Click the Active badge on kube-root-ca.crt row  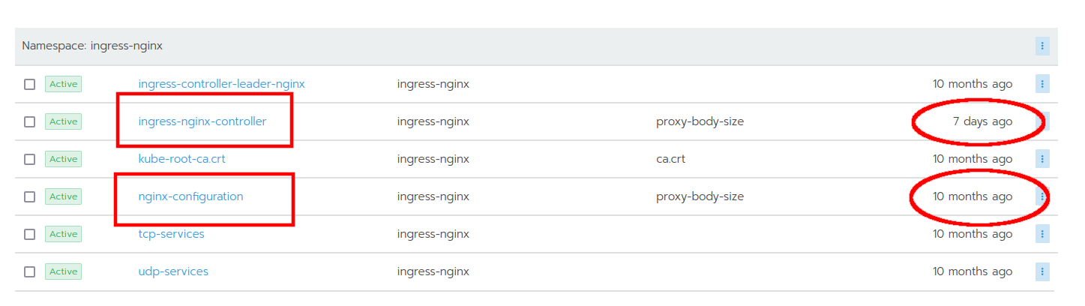pos(63,159)
